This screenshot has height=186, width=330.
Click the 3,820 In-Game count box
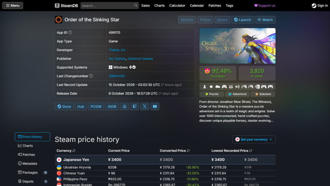(x=257, y=73)
